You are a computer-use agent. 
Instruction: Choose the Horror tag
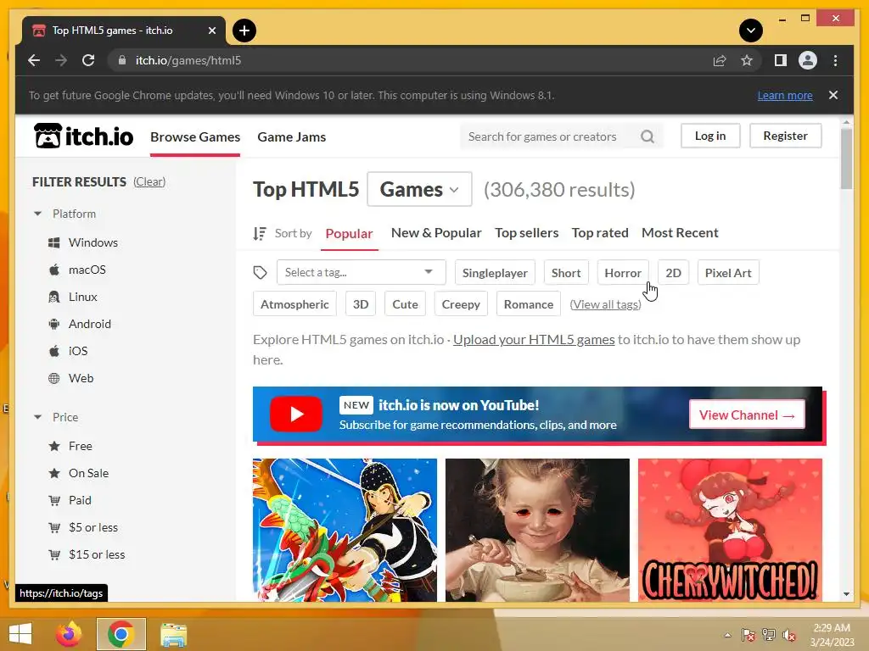(623, 272)
